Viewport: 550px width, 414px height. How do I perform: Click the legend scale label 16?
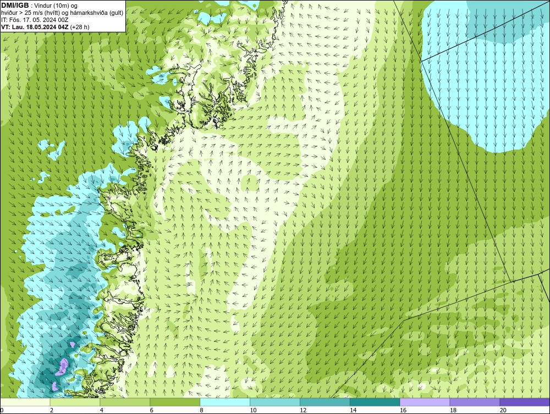[403, 410]
